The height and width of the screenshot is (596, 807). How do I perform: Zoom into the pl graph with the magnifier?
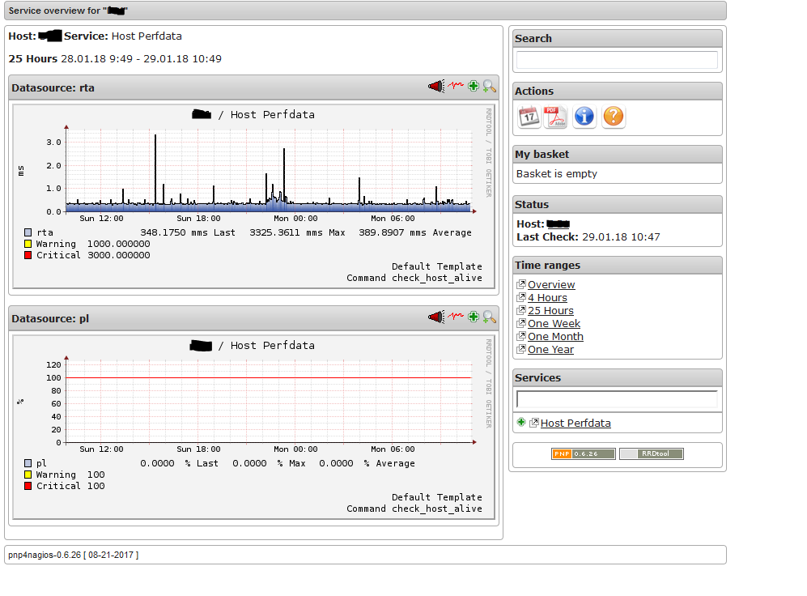[489, 317]
